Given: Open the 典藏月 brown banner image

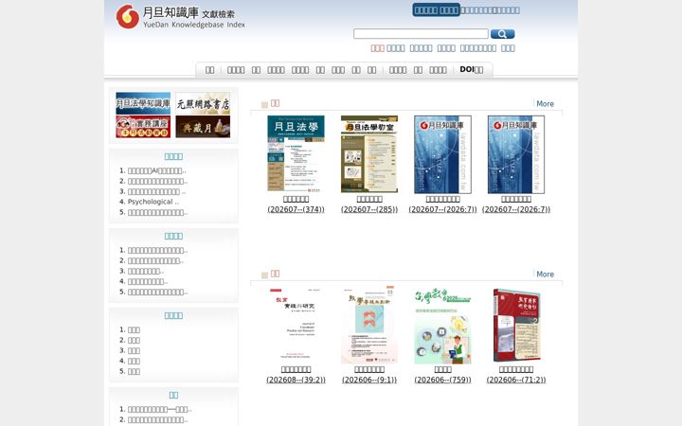Looking at the screenshot, I should [203, 127].
